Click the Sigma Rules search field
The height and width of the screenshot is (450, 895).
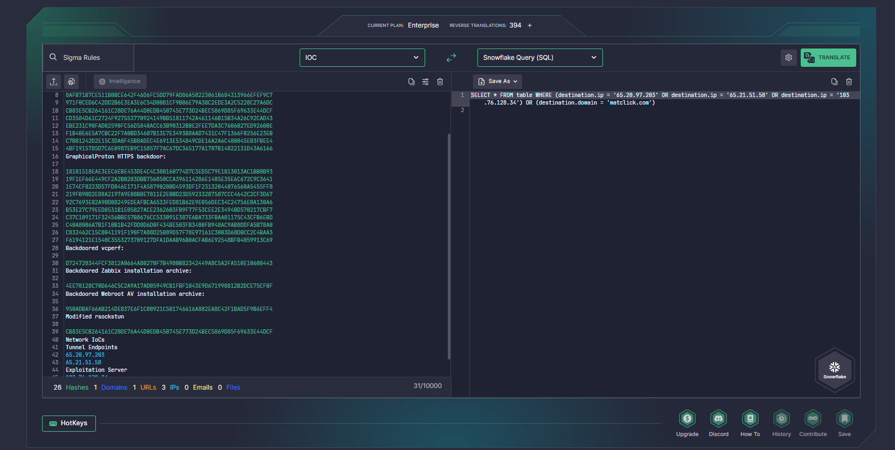tap(88, 58)
